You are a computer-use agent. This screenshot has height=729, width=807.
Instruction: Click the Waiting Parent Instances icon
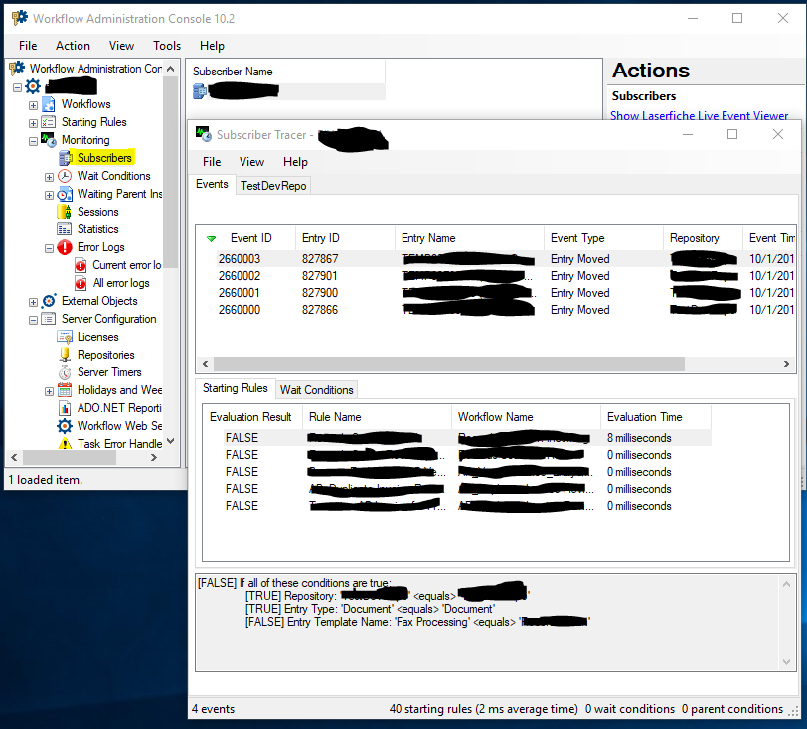coord(65,194)
